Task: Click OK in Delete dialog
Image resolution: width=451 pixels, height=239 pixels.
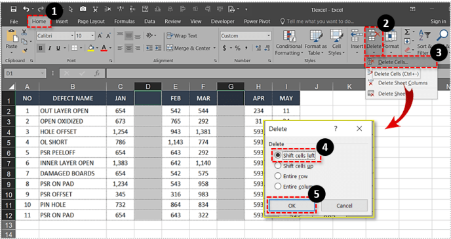Action: tap(292, 206)
